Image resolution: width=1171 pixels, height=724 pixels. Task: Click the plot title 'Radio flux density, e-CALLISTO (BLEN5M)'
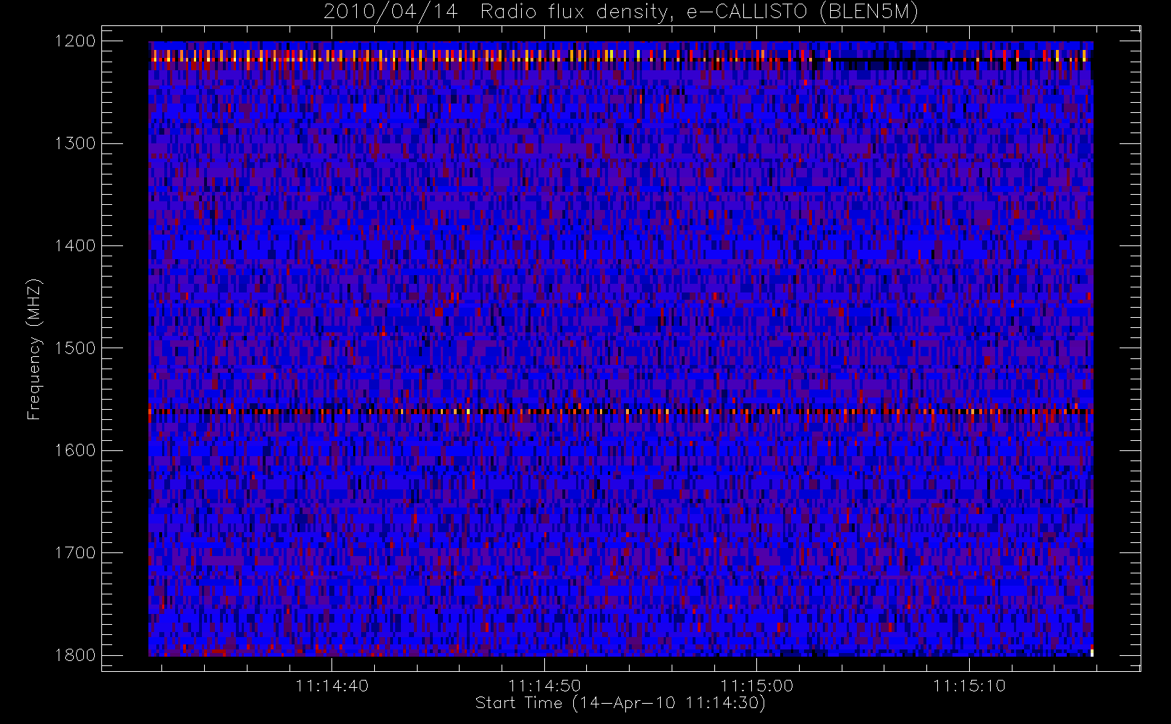pyautogui.click(x=699, y=12)
